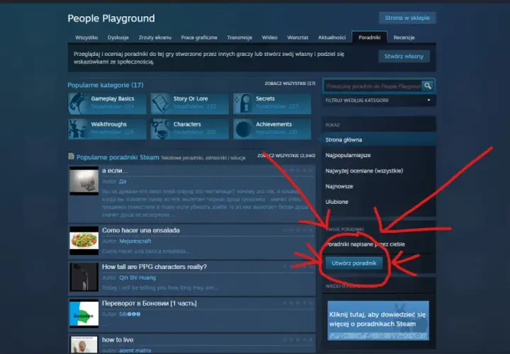
Task: Open the Walkthroughs category label
Action: click(108, 124)
